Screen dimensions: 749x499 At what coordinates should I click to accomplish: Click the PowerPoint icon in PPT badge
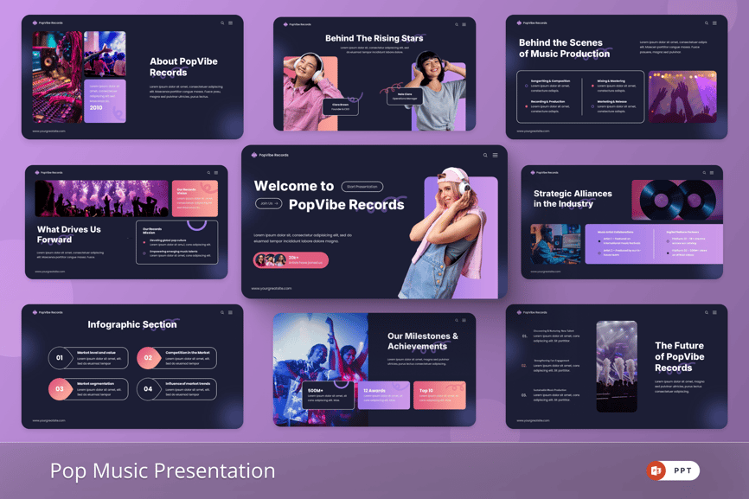(x=657, y=470)
